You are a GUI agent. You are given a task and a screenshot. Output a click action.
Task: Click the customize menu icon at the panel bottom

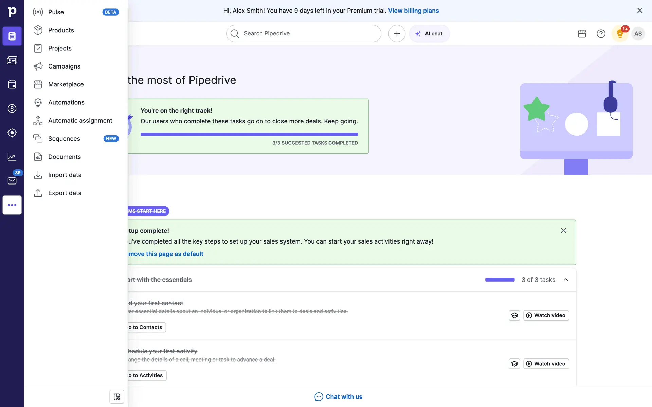(x=117, y=396)
